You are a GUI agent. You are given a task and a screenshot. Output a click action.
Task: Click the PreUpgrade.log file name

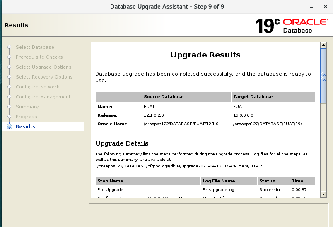(218, 190)
